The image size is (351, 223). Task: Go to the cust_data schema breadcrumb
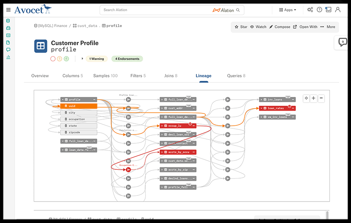click(x=87, y=26)
